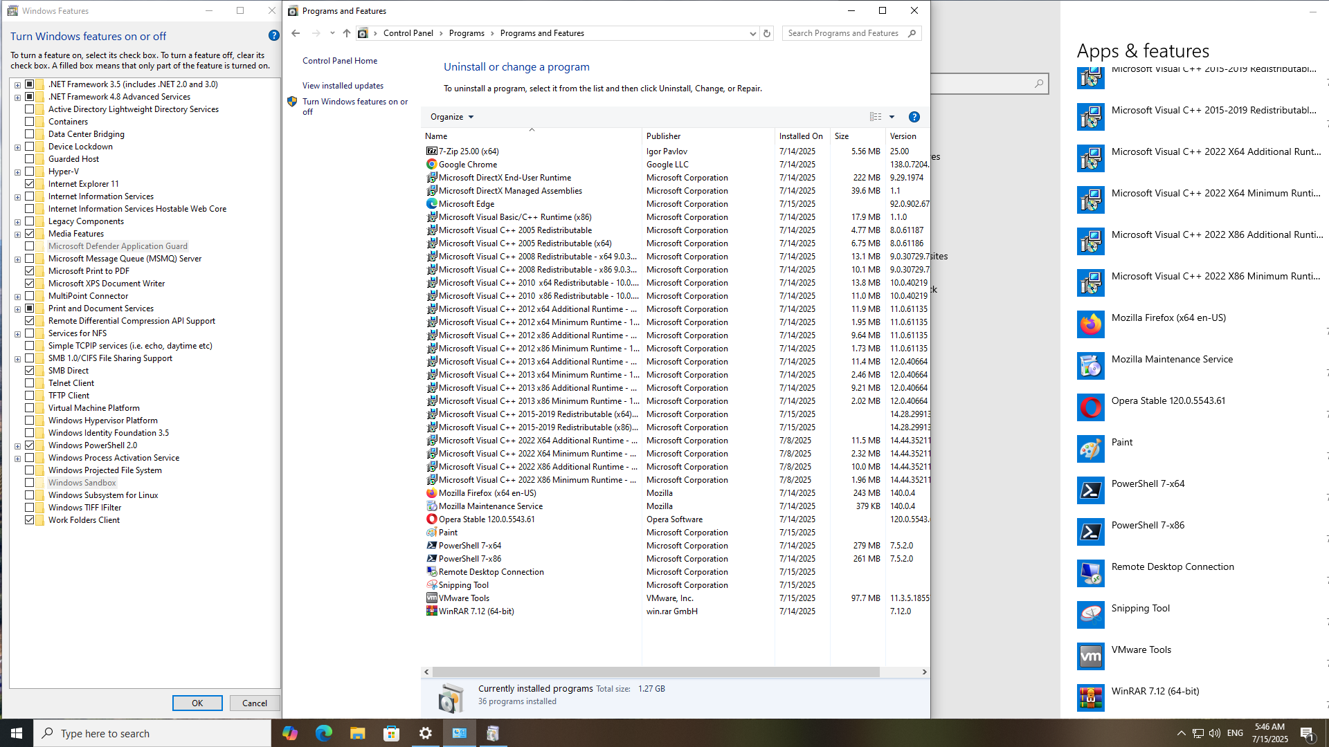The image size is (1329, 747).
Task: Open the address bar history dropdown
Action: tap(752, 33)
